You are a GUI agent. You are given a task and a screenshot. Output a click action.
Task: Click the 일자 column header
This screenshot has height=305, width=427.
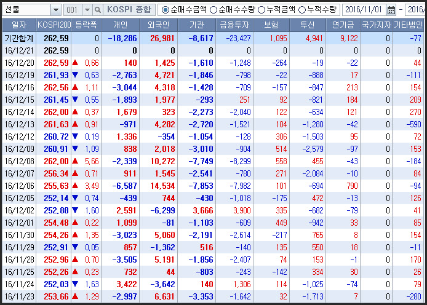pos(19,25)
